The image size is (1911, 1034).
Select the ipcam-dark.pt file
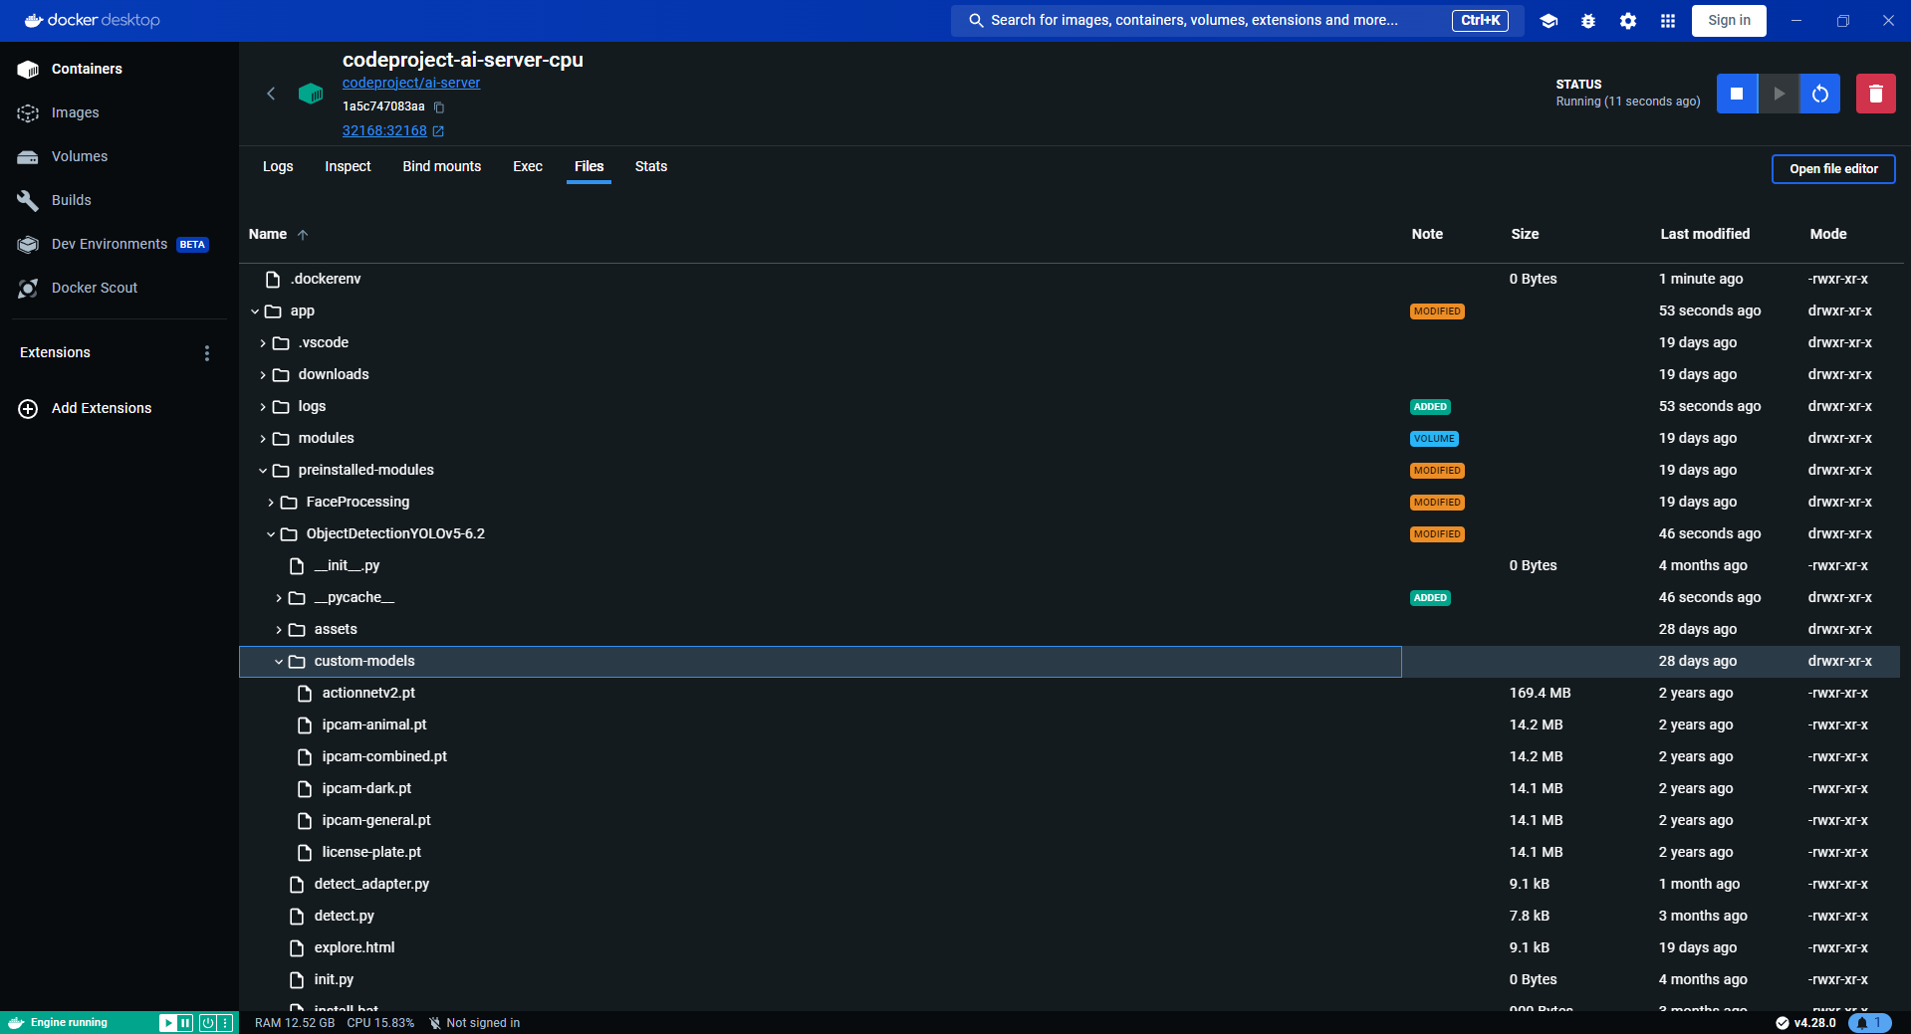[x=366, y=789]
